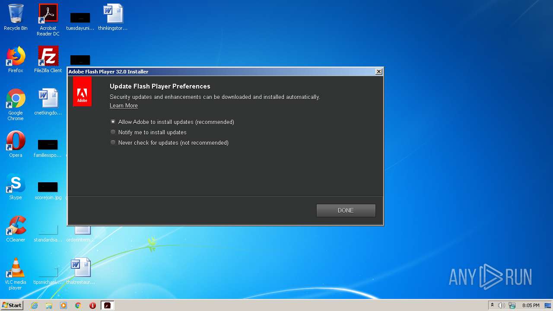Open Acrobat Reader DC desktop shortcut

coord(48,20)
